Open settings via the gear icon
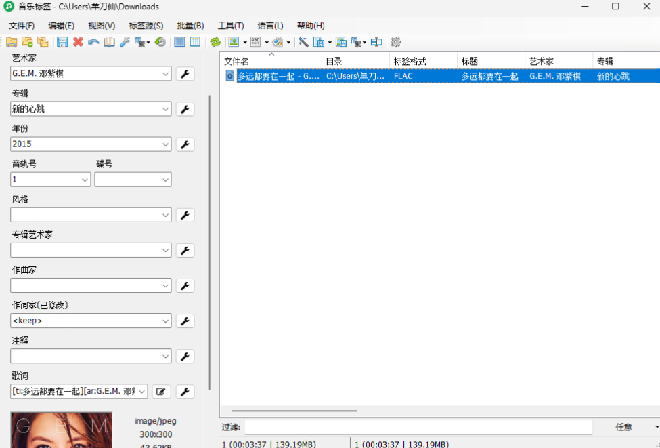660x448 pixels. [395, 41]
